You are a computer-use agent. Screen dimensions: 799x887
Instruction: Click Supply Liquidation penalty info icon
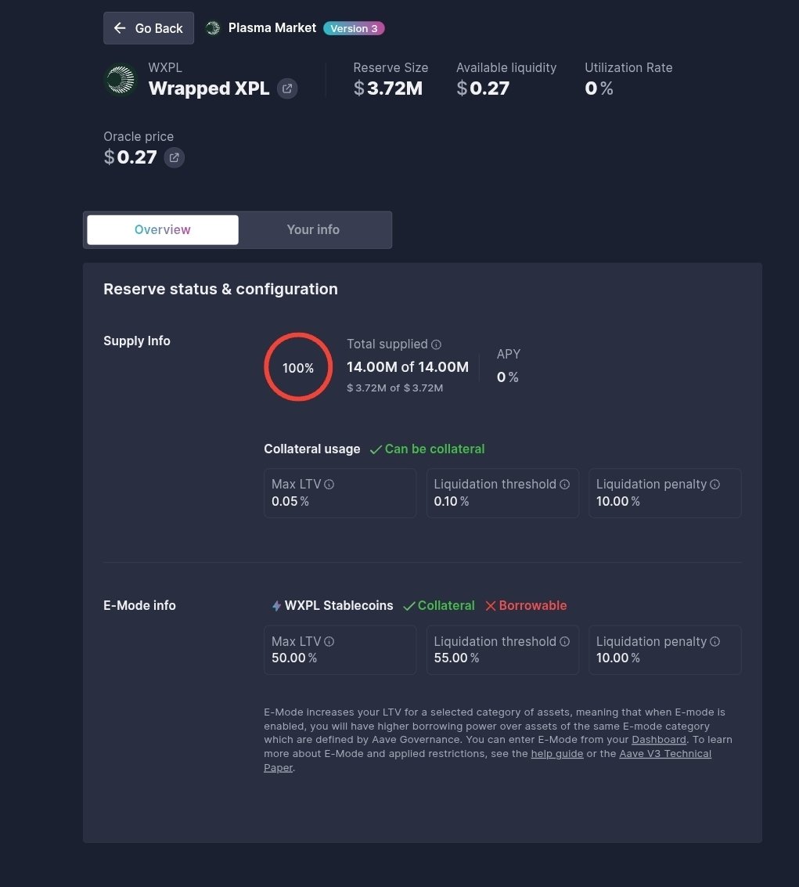click(714, 485)
